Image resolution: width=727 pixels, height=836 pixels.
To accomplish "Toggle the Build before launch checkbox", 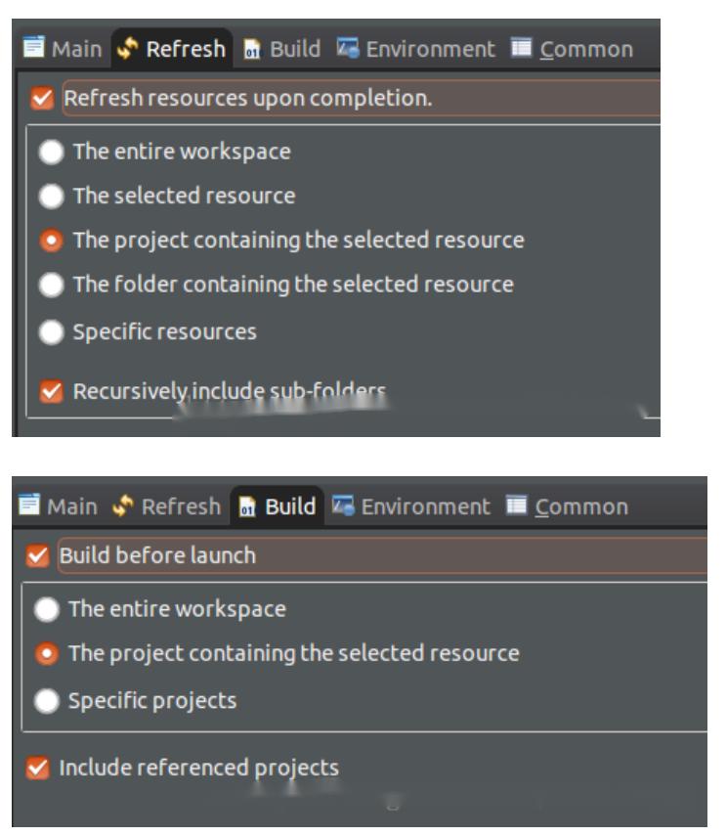I will pyautogui.click(x=38, y=555).
